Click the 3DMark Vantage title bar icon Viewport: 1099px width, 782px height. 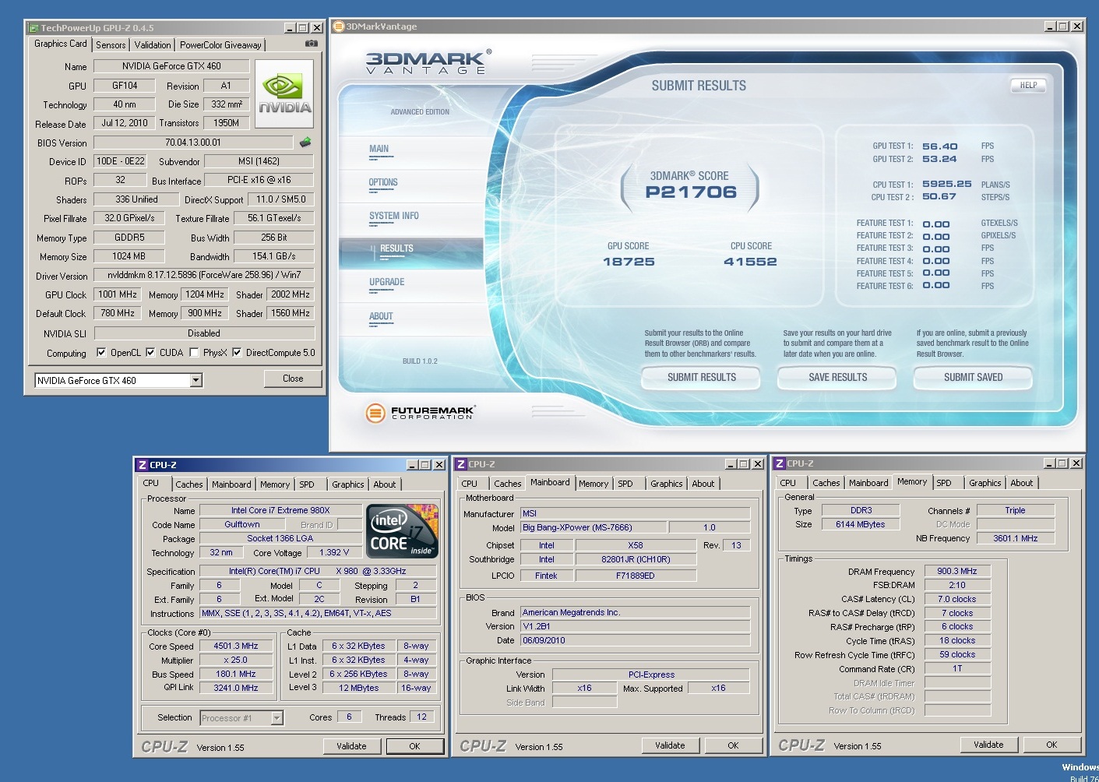pyautogui.click(x=339, y=26)
